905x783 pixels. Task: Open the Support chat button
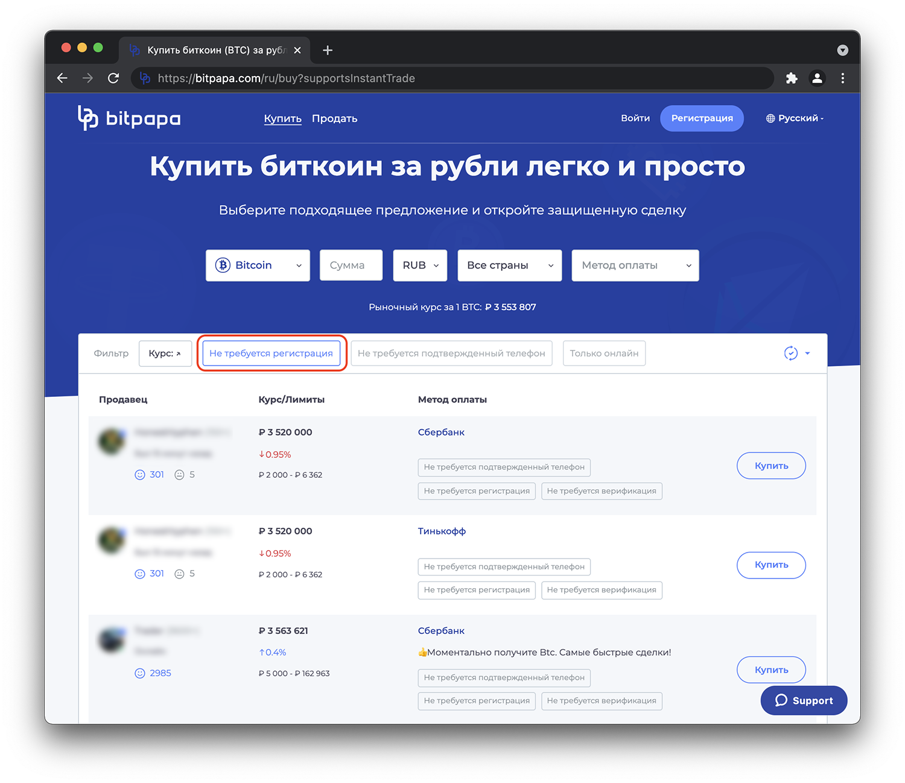point(804,700)
